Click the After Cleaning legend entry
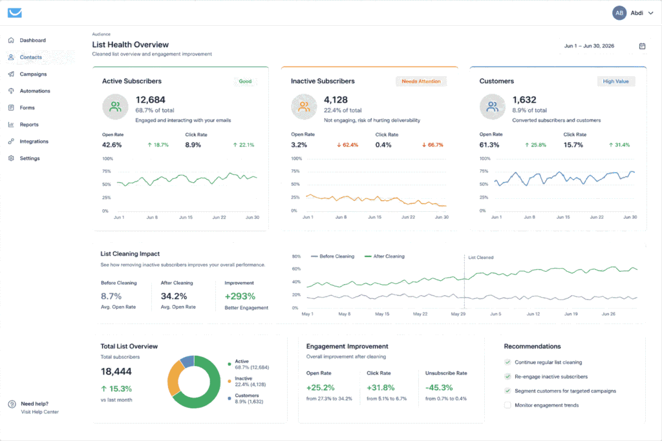The width and height of the screenshot is (662, 441). [x=384, y=256]
